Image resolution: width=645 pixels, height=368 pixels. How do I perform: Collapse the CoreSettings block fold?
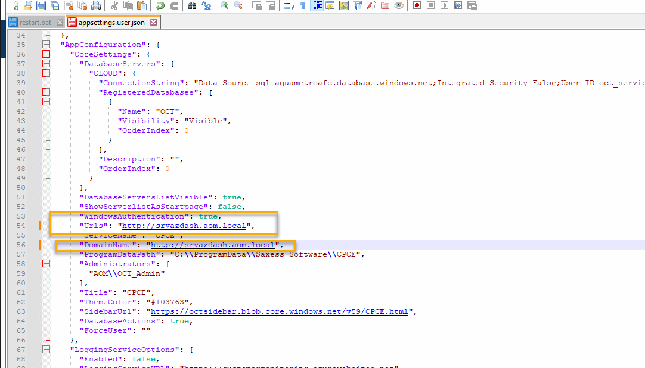click(x=45, y=54)
